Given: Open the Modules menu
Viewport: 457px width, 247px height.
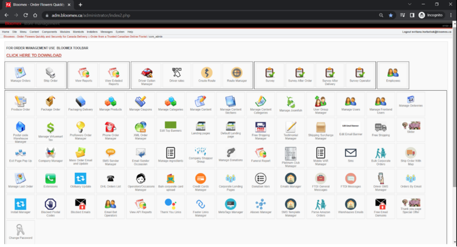Looking at the screenshot, I should pyautogui.click(x=65, y=32).
